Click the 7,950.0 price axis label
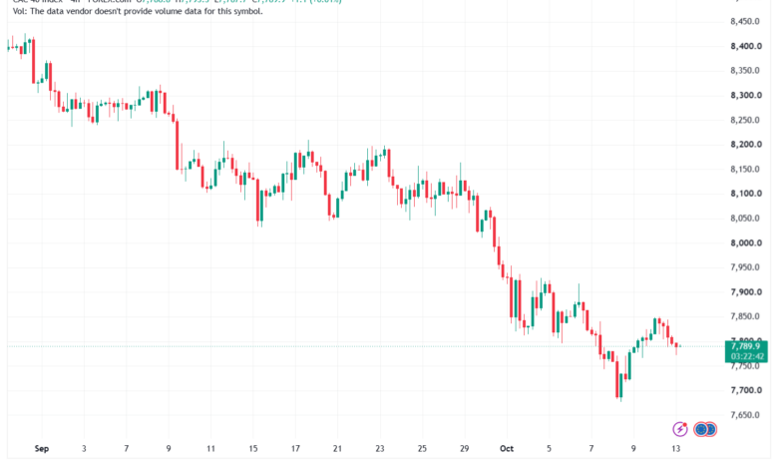The height and width of the screenshot is (469, 778). click(x=745, y=267)
